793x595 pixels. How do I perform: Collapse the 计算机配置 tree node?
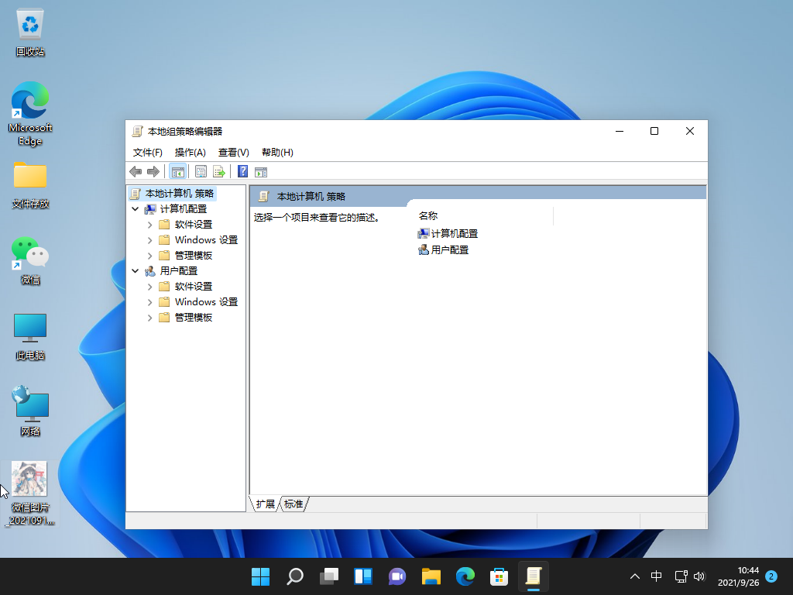point(136,208)
